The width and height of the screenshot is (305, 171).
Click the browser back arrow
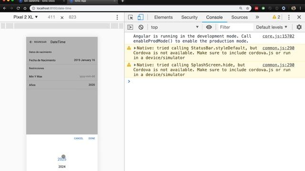tap(4, 9)
